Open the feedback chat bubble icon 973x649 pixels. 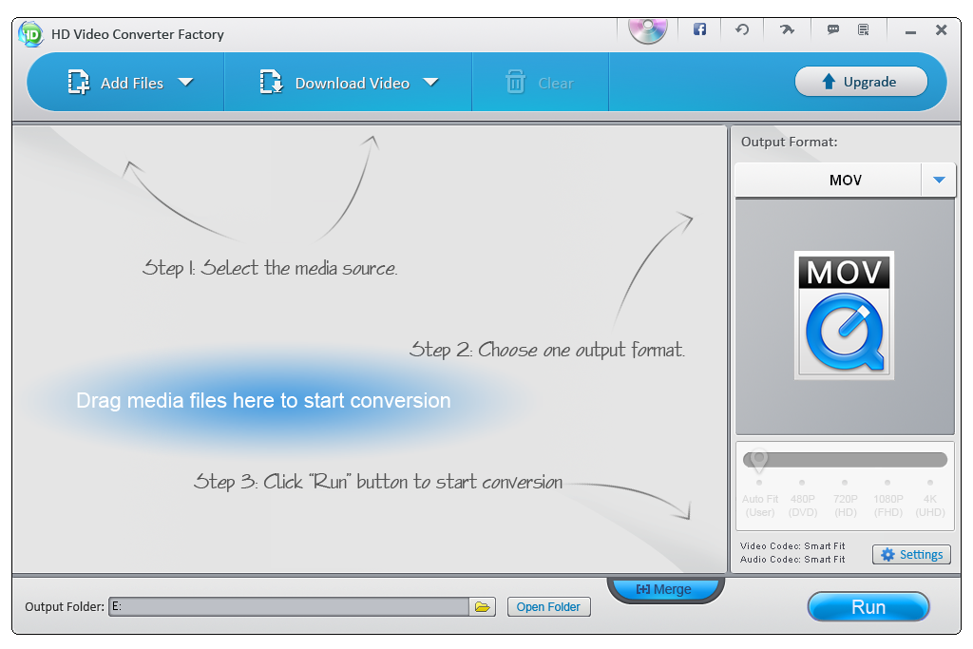click(832, 29)
